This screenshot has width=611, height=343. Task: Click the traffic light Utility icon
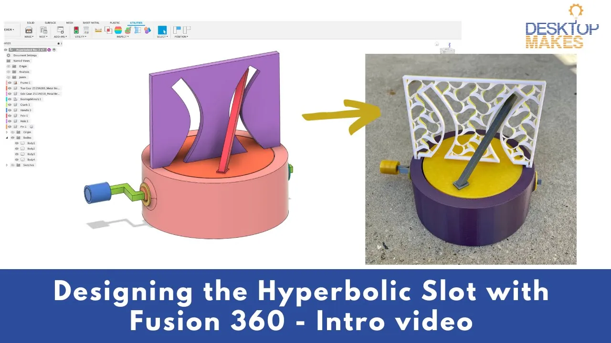click(76, 30)
